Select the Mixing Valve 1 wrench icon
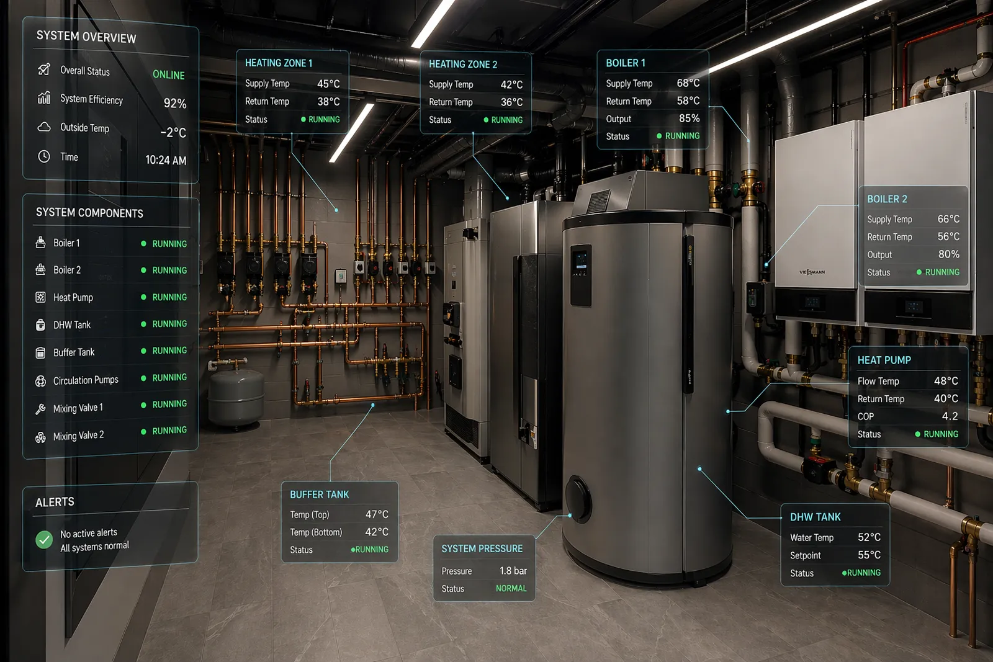This screenshot has width=993, height=662. click(x=40, y=409)
